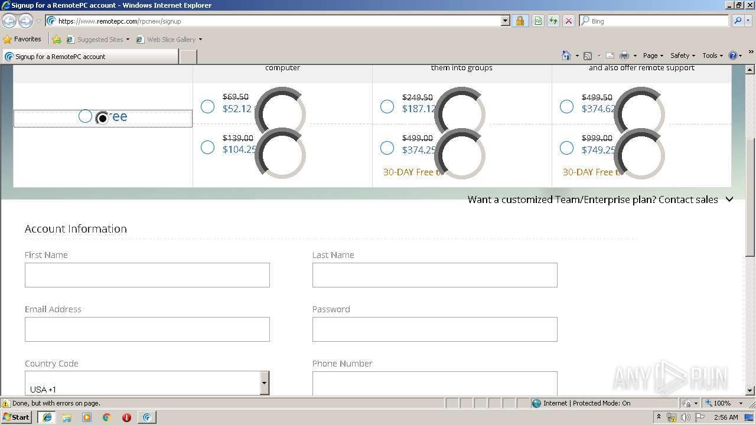Open the recent pages dropdown arrow
Viewport: 756px width, 425px height.
(x=38, y=21)
